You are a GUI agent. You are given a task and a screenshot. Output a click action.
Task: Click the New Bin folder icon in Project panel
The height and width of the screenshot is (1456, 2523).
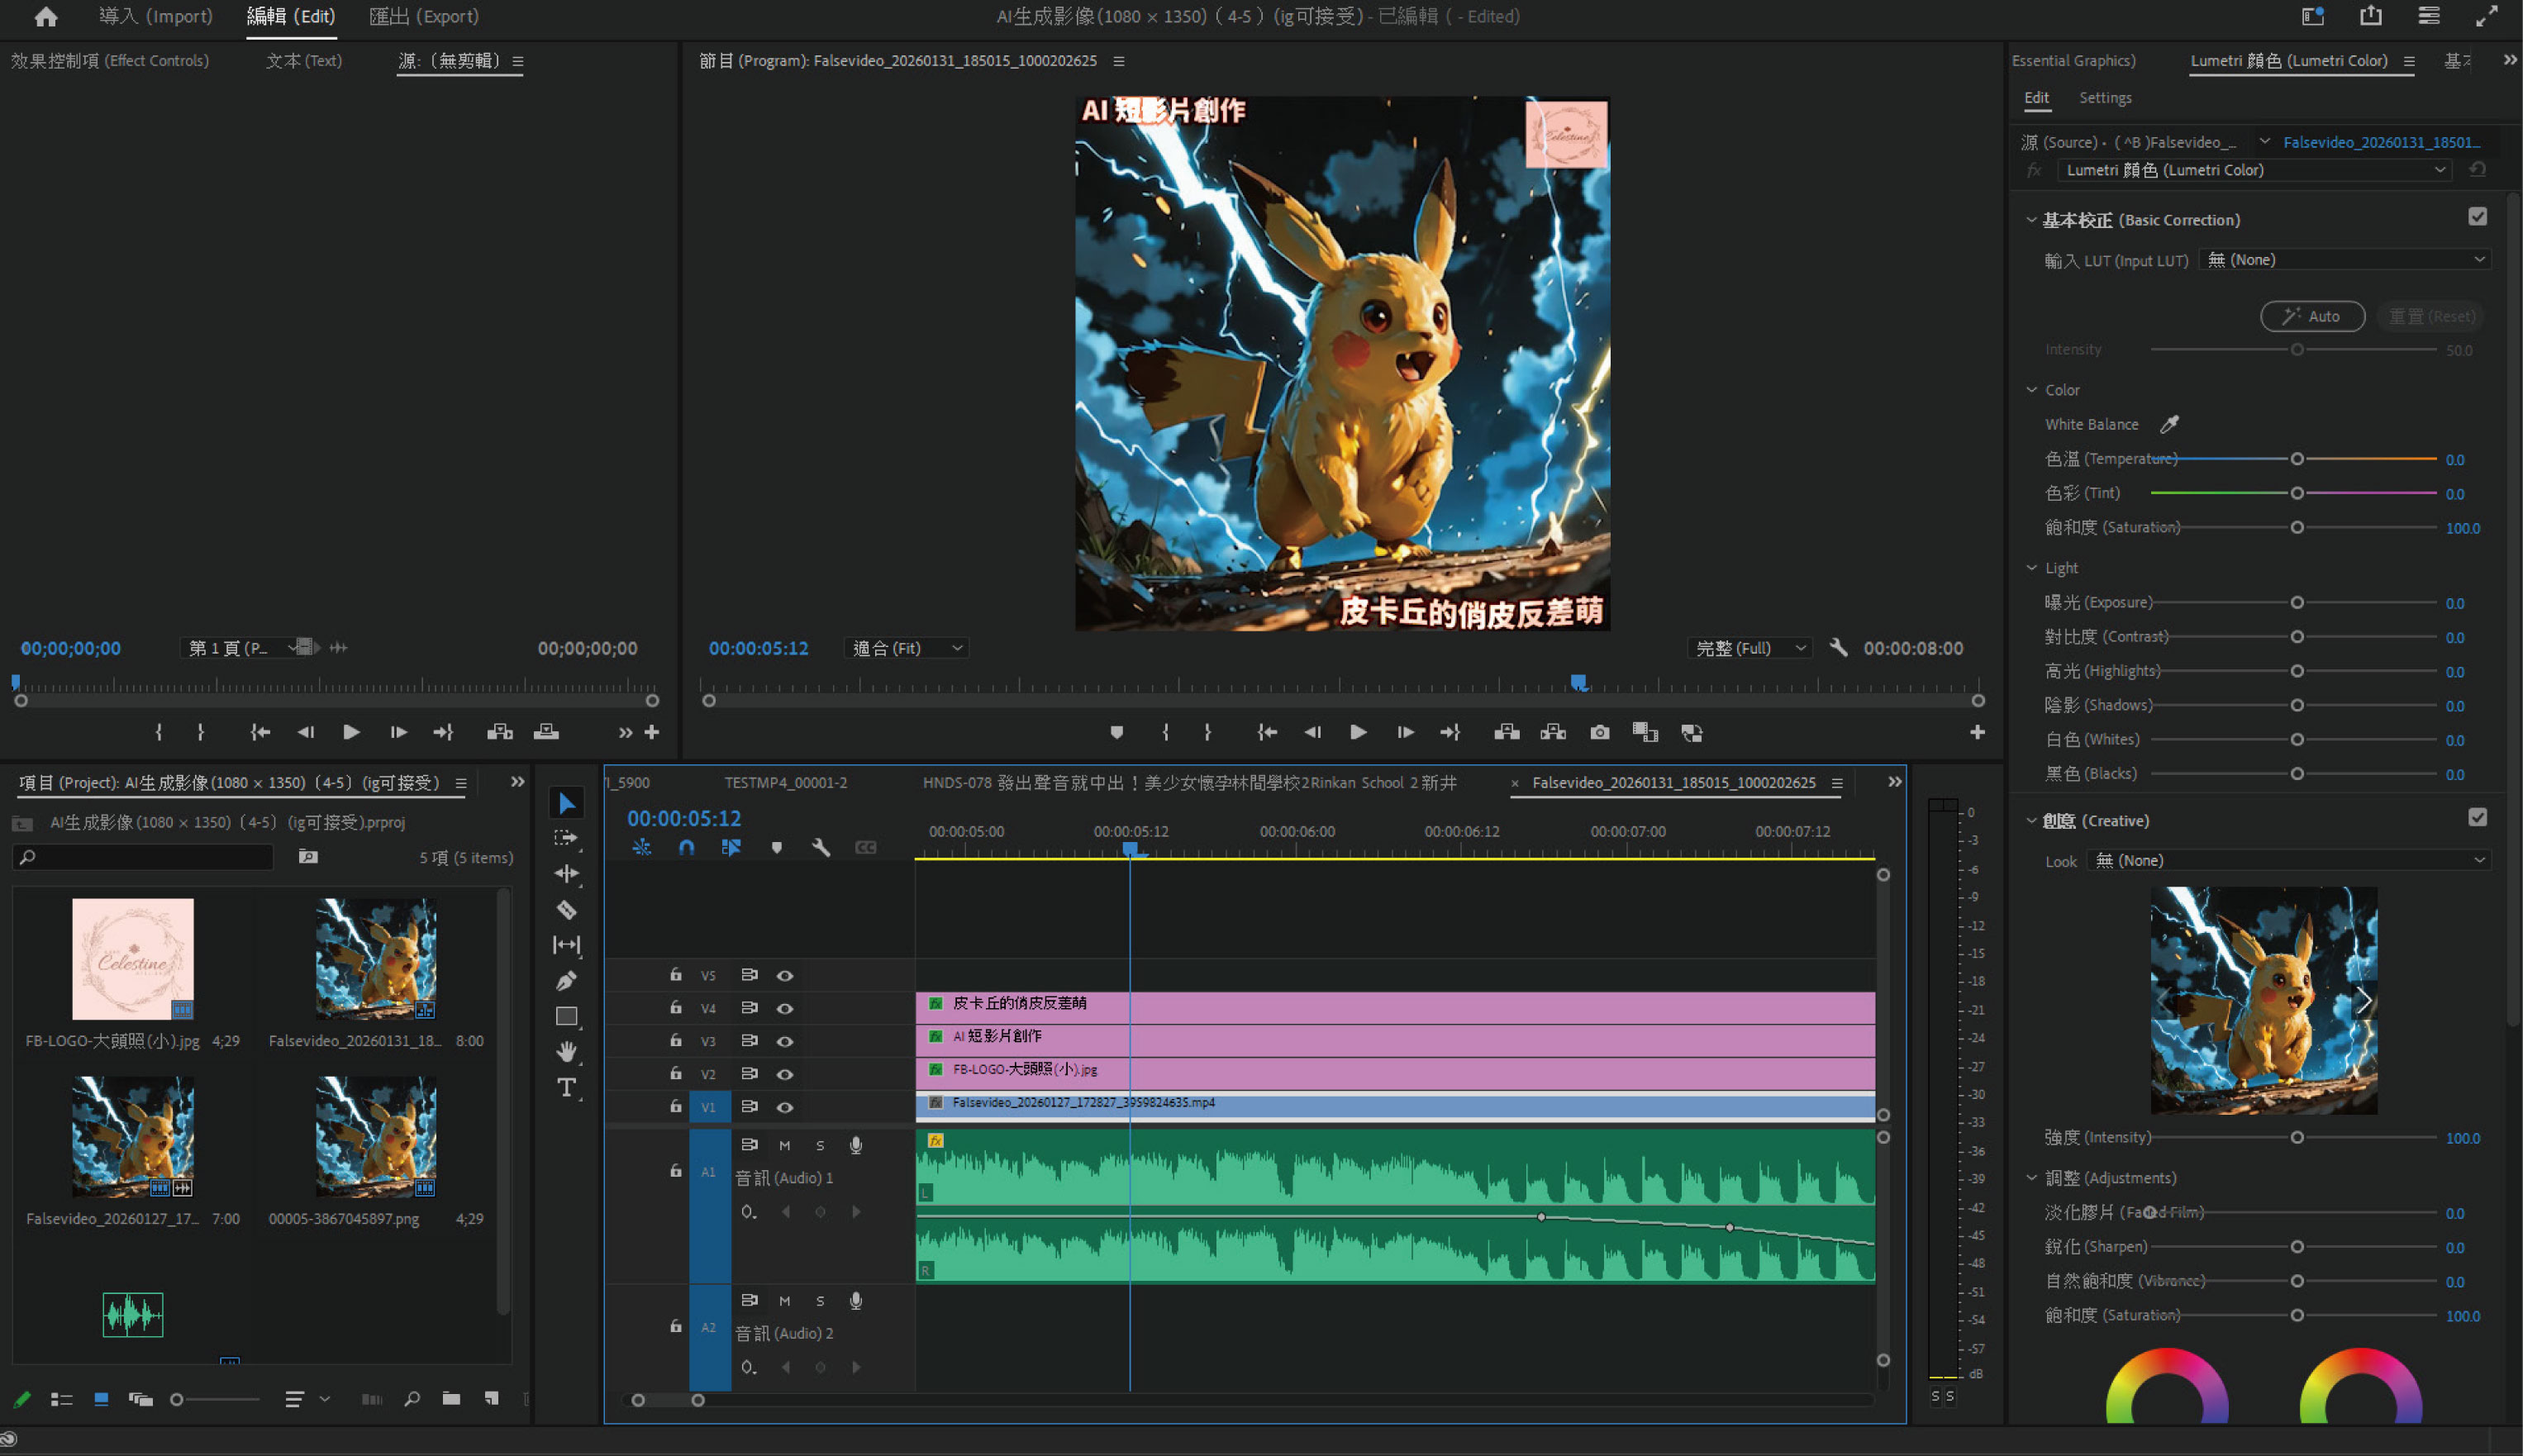(x=451, y=1398)
